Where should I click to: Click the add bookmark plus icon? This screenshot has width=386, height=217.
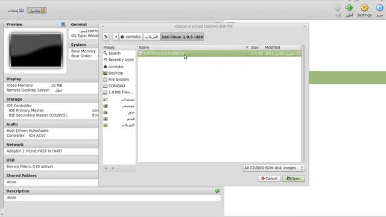pyautogui.click(x=106, y=168)
